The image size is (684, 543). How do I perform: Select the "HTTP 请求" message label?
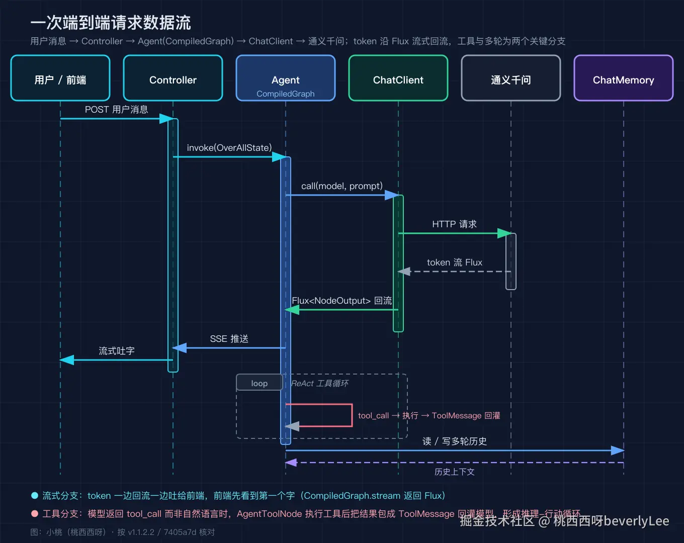455,224
